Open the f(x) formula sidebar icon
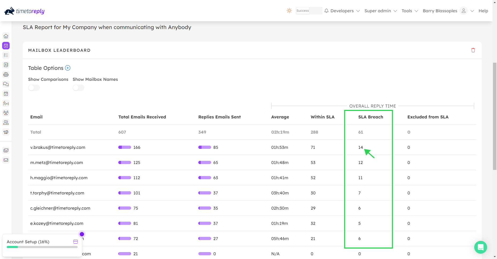 6,103
